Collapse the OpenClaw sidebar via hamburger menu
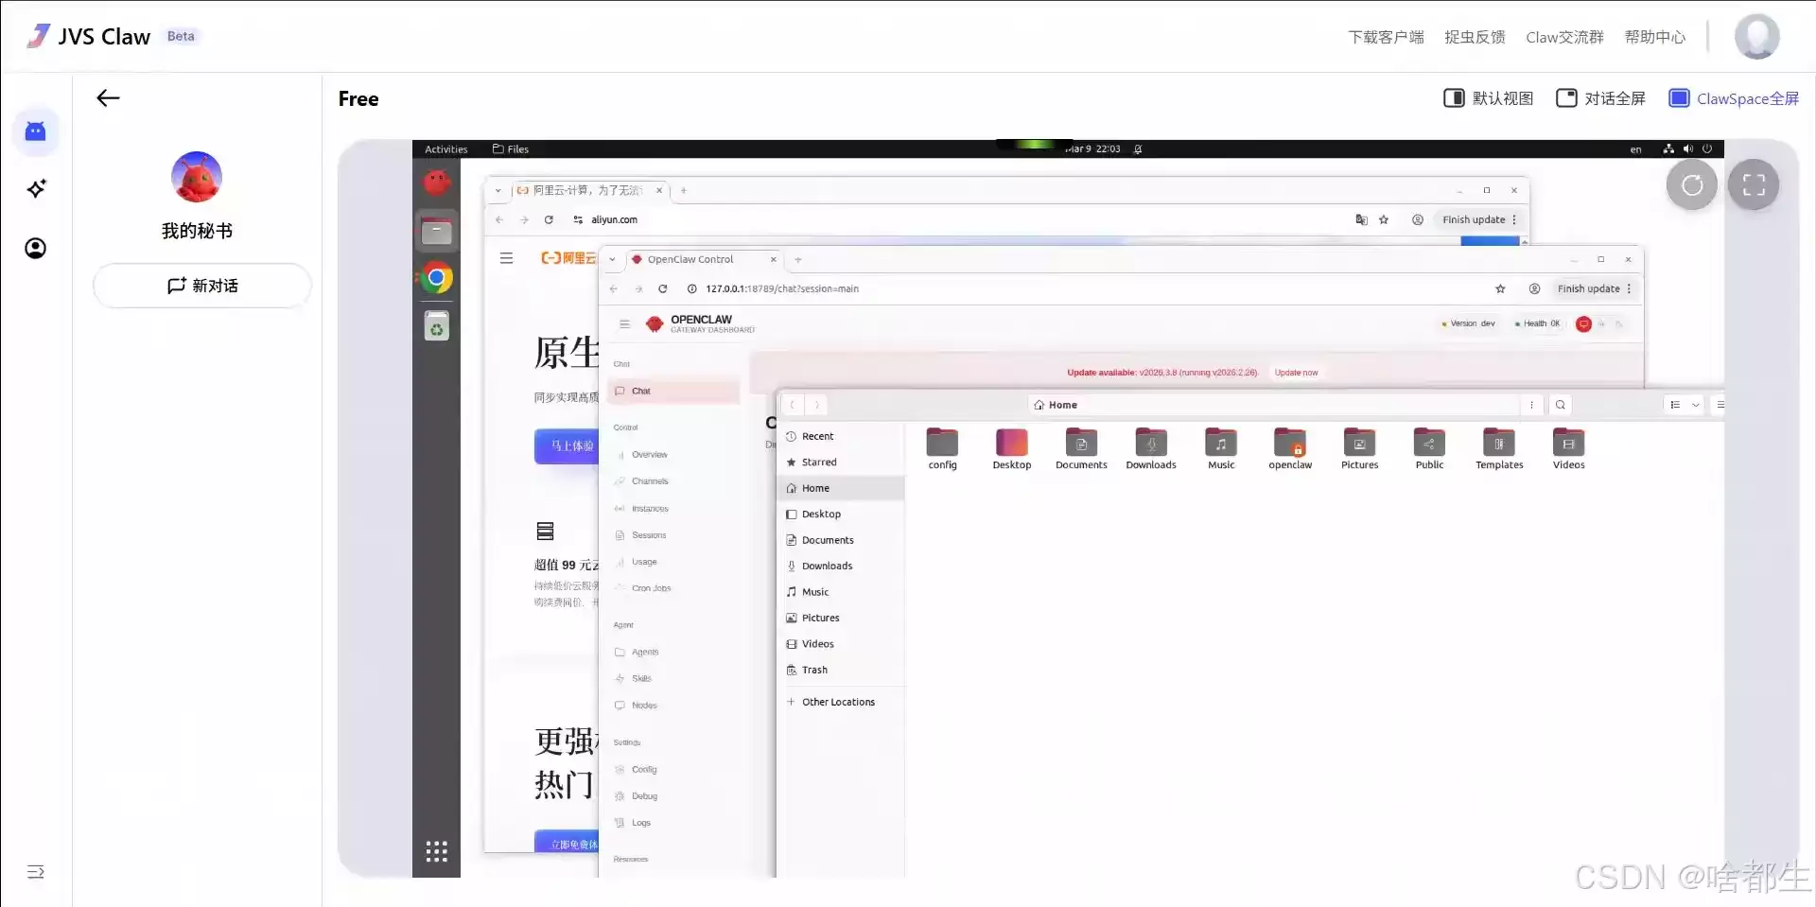 pyautogui.click(x=624, y=323)
